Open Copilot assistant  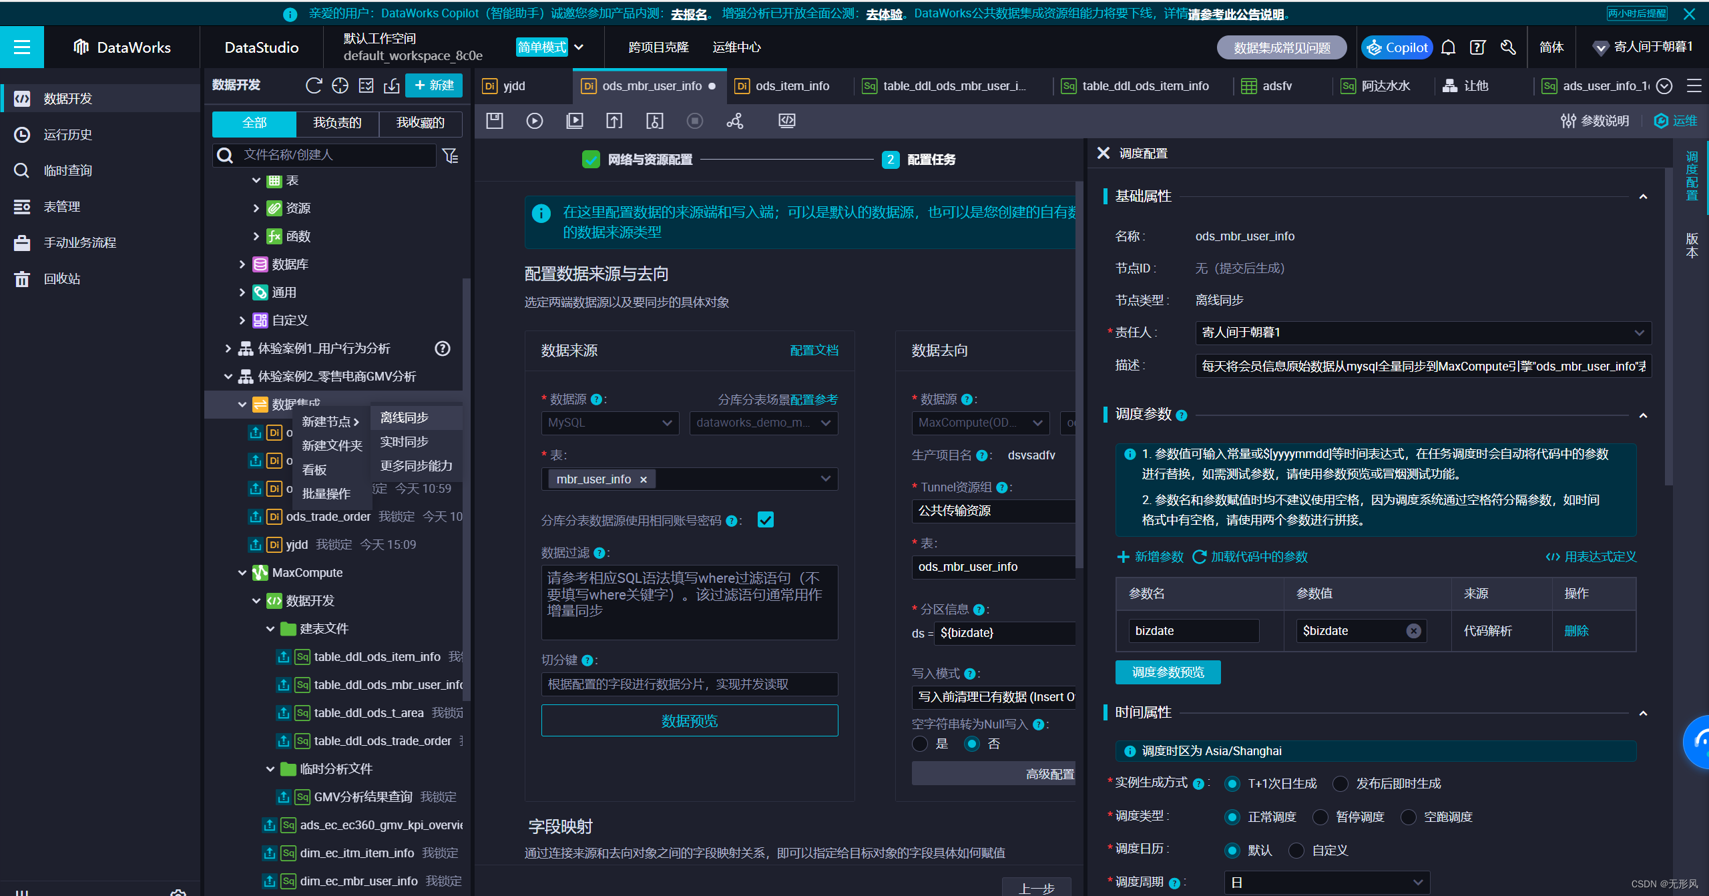click(1397, 47)
